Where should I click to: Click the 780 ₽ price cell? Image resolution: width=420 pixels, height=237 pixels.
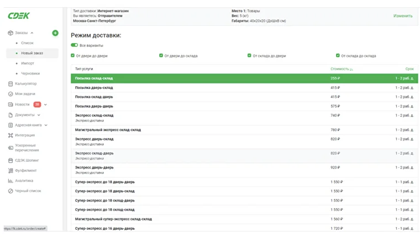coord(335,130)
